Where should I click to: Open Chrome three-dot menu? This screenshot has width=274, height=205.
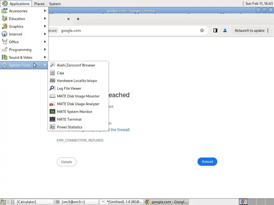[x=268, y=30]
